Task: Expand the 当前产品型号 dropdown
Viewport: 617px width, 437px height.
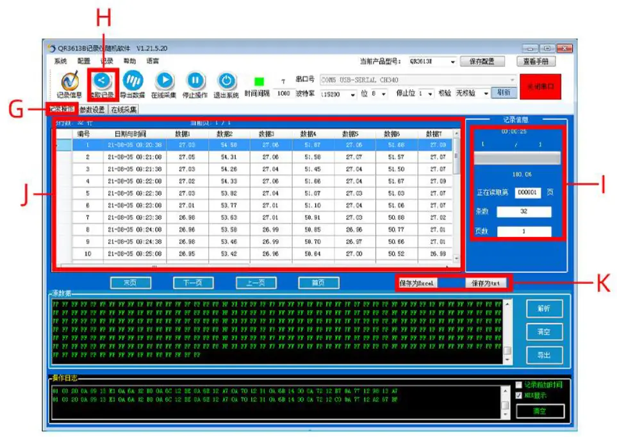Action: (452, 62)
